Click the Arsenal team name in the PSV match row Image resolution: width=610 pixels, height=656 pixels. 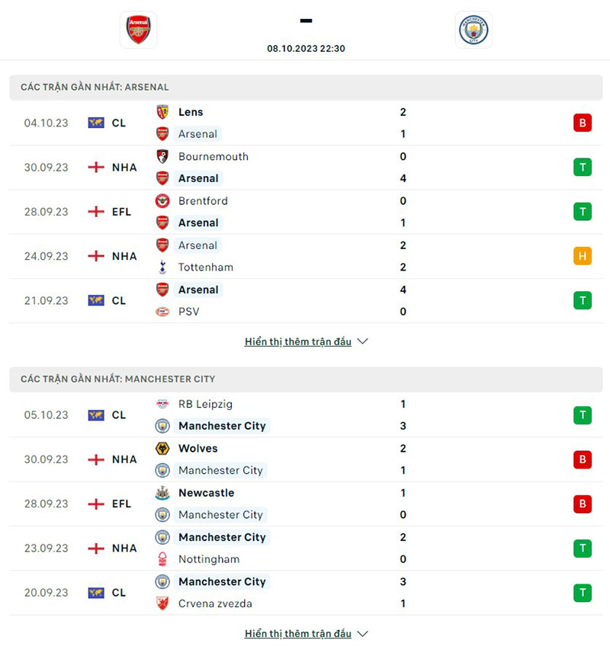pos(198,290)
